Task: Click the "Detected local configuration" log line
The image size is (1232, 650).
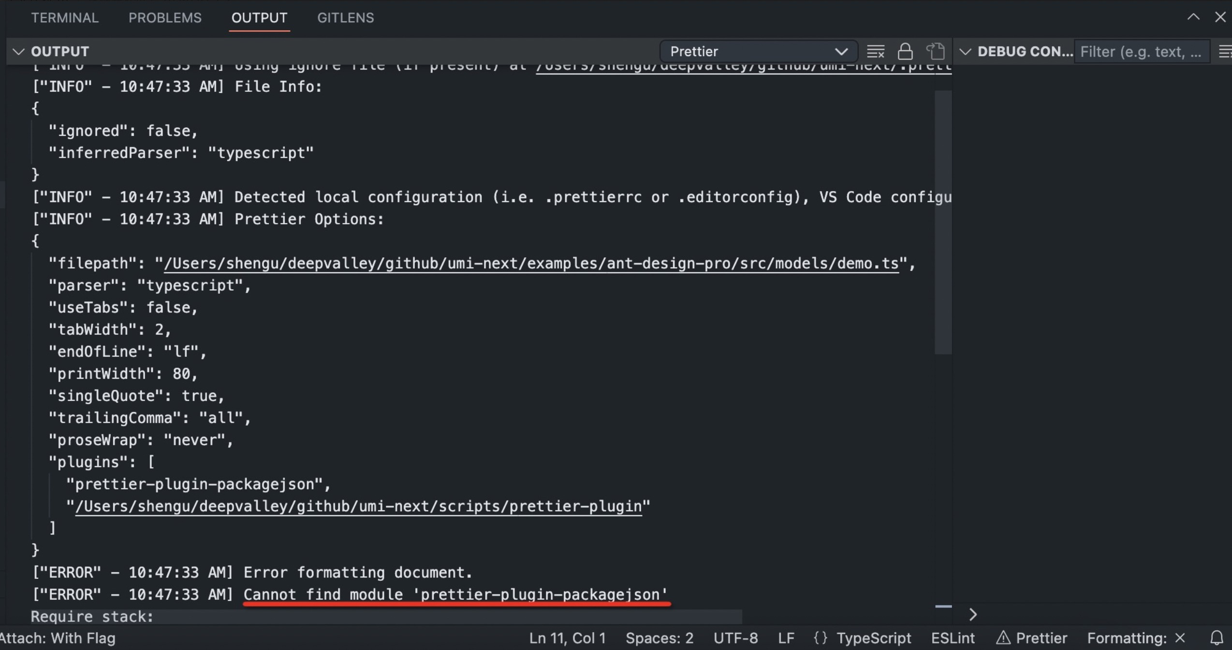Action: 492,197
